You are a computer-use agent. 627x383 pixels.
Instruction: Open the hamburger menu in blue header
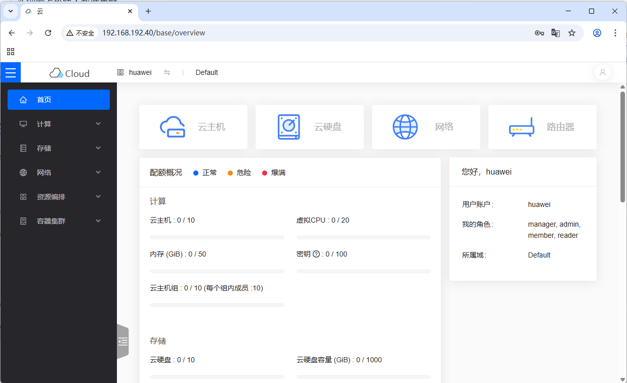tap(11, 72)
